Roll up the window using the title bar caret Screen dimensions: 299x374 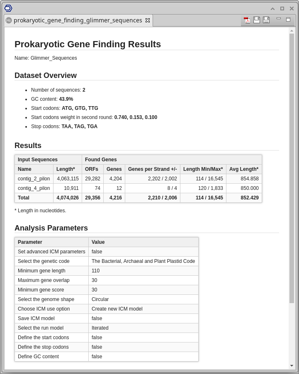point(272,8)
